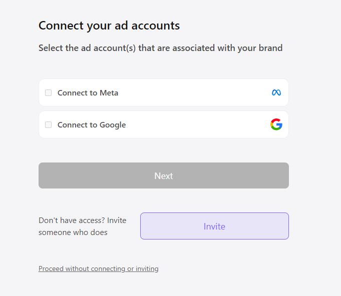Click the "Select the ad account(s)" subtitle text
341x296 pixels.
pos(160,48)
